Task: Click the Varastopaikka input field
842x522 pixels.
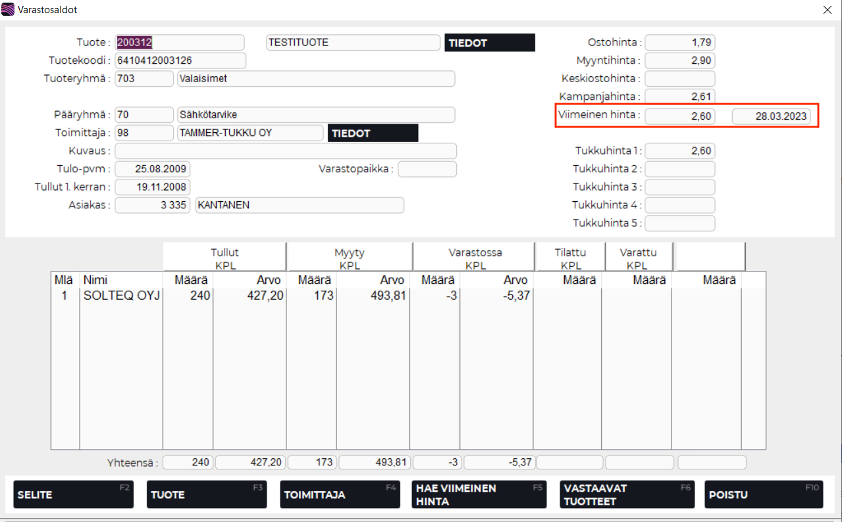Action: click(x=427, y=169)
